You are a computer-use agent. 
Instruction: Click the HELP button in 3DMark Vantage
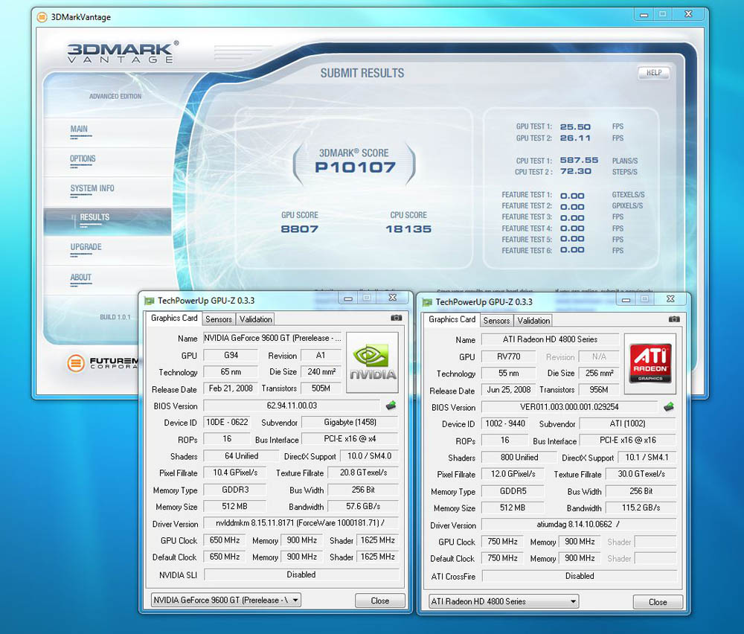tap(654, 73)
